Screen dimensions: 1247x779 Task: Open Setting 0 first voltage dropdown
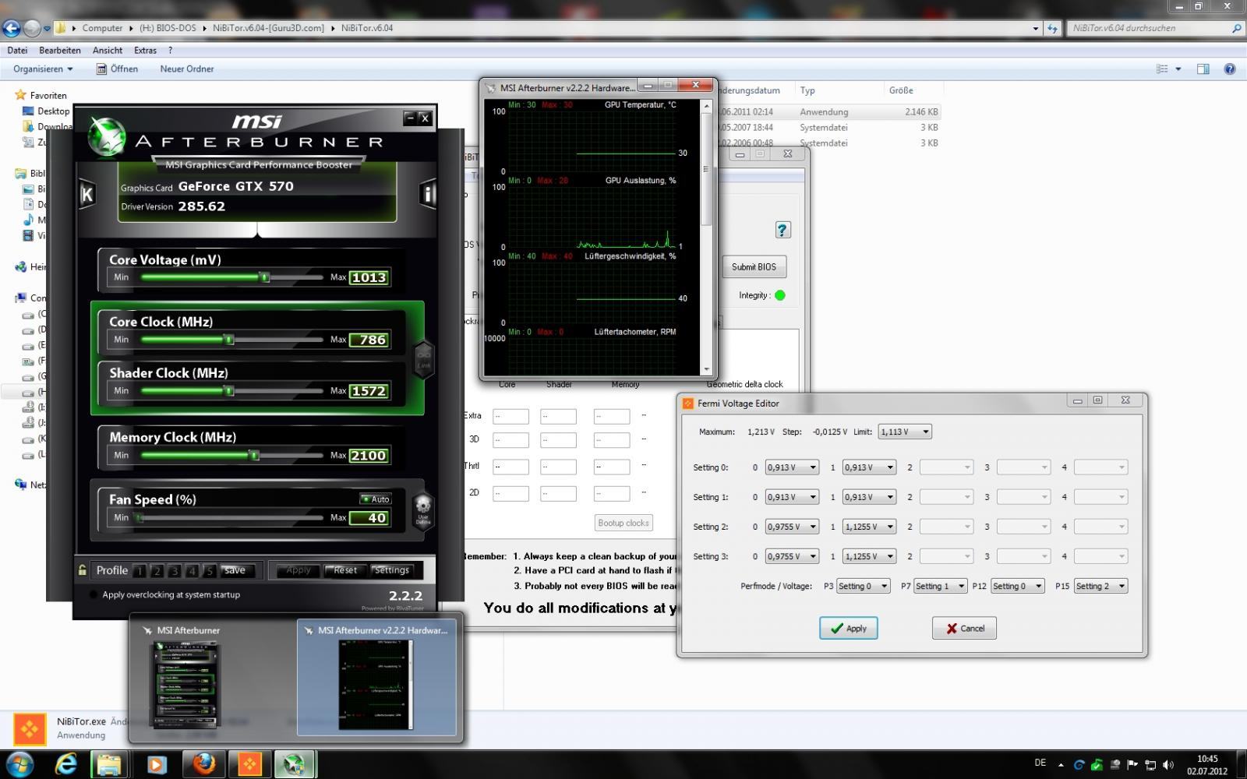pos(792,467)
